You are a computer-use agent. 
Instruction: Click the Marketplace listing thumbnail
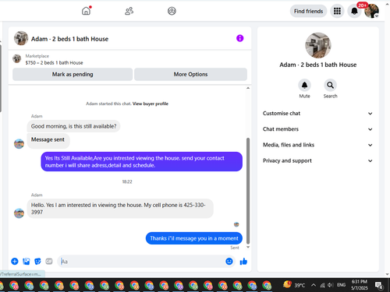17,58
